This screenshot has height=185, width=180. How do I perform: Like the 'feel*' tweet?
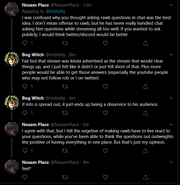tap(105, 177)
